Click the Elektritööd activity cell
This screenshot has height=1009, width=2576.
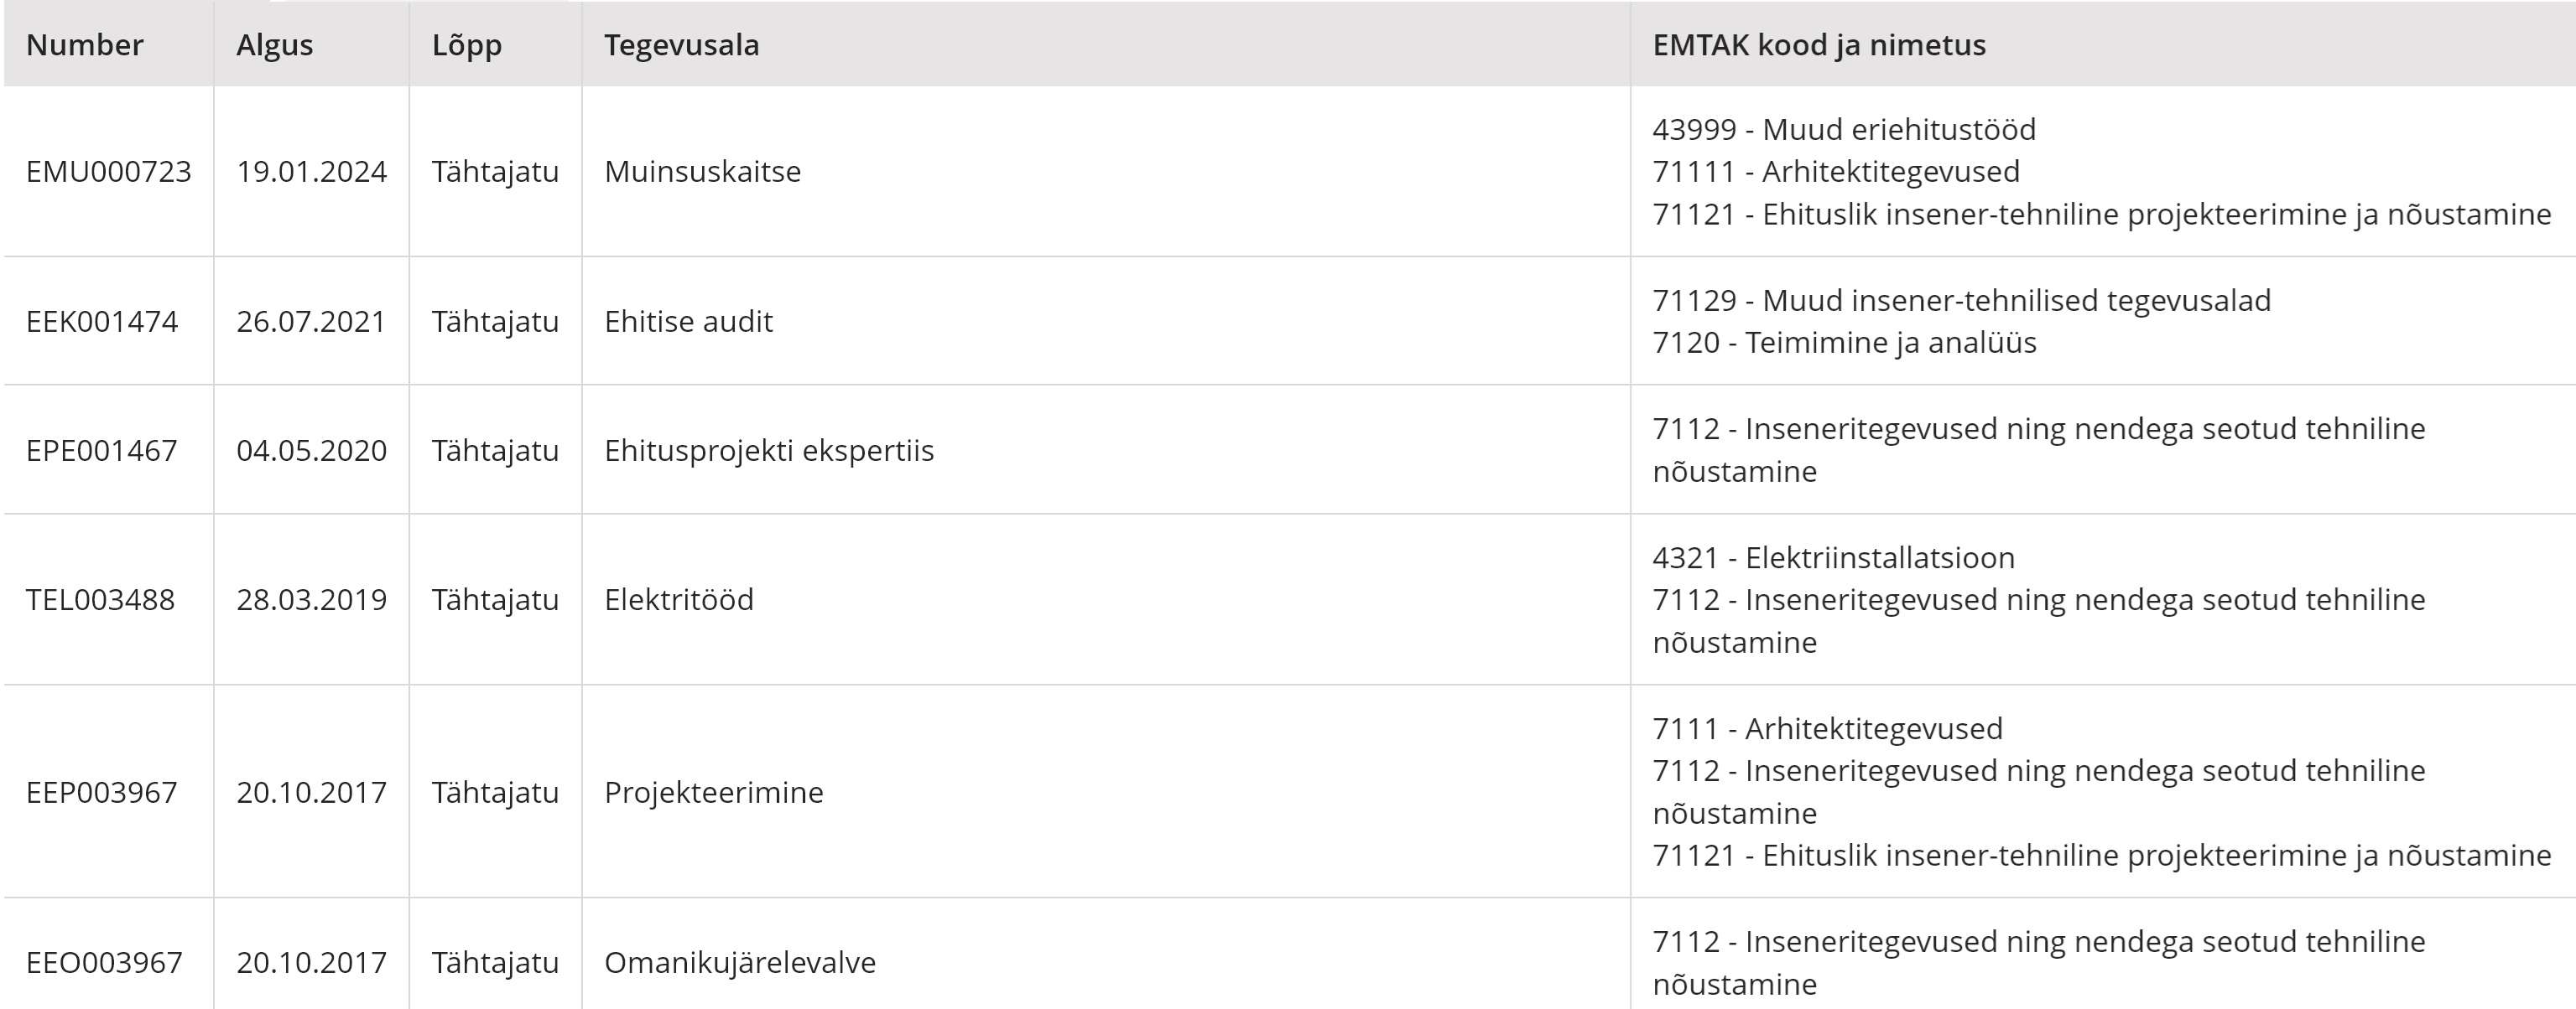[678, 599]
